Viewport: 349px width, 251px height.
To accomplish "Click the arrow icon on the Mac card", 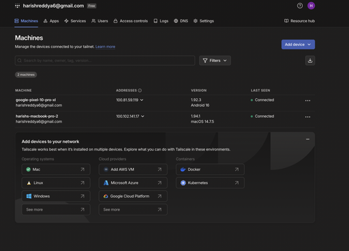I will tap(82, 169).
